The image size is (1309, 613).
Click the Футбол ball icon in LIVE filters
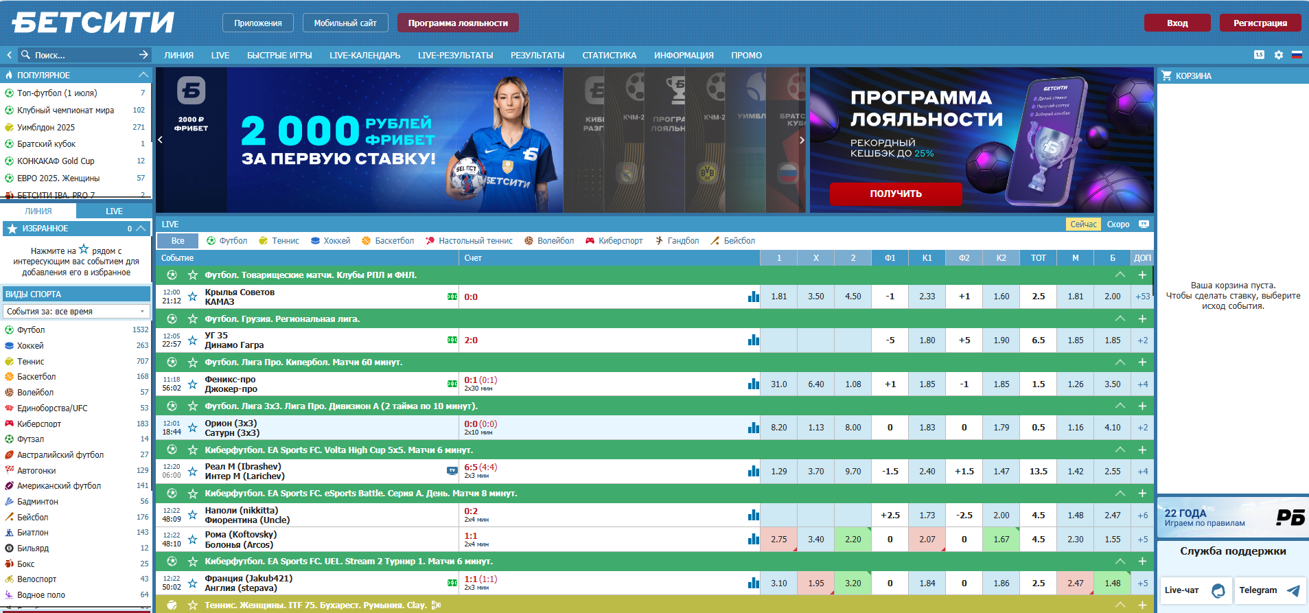point(211,241)
